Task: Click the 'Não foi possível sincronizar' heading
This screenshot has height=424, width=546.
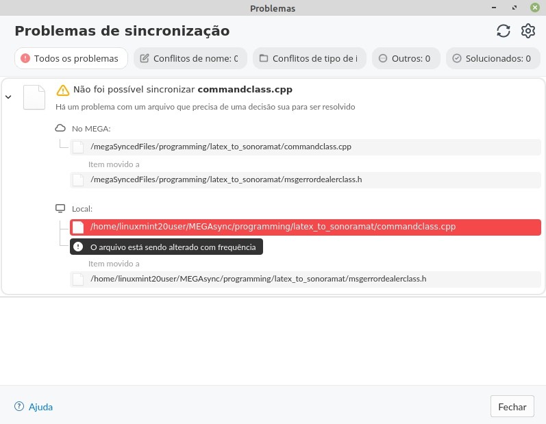Action: tap(182, 90)
